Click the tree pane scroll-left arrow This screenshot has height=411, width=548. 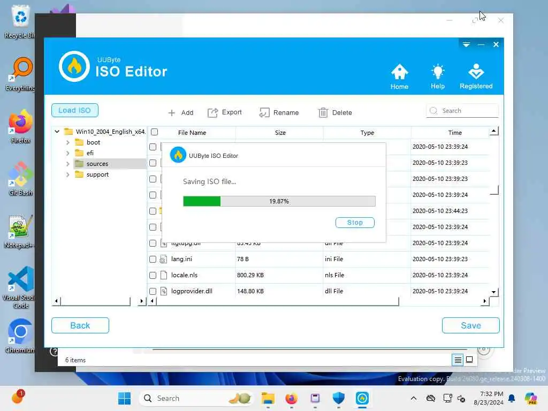56,301
